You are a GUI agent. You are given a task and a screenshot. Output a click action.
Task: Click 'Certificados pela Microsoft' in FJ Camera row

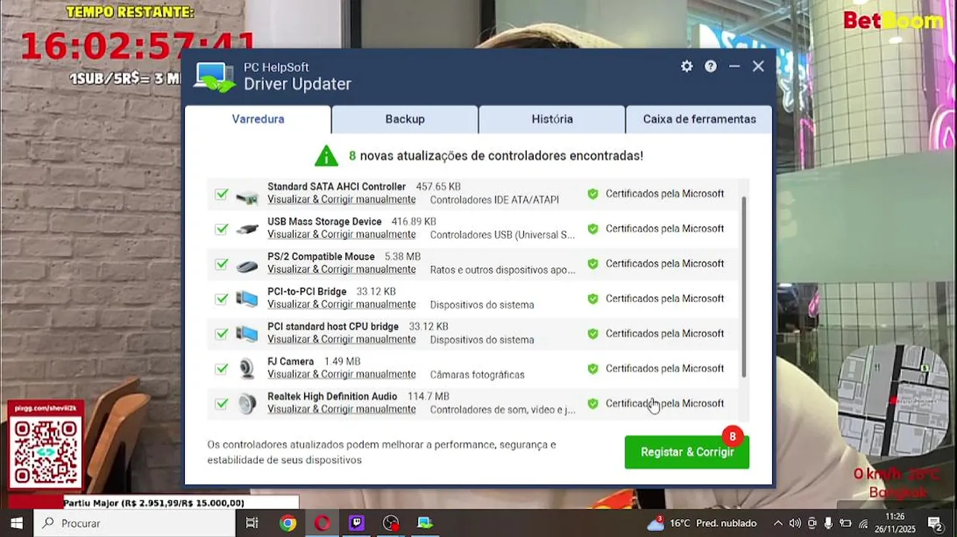(665, 368)
